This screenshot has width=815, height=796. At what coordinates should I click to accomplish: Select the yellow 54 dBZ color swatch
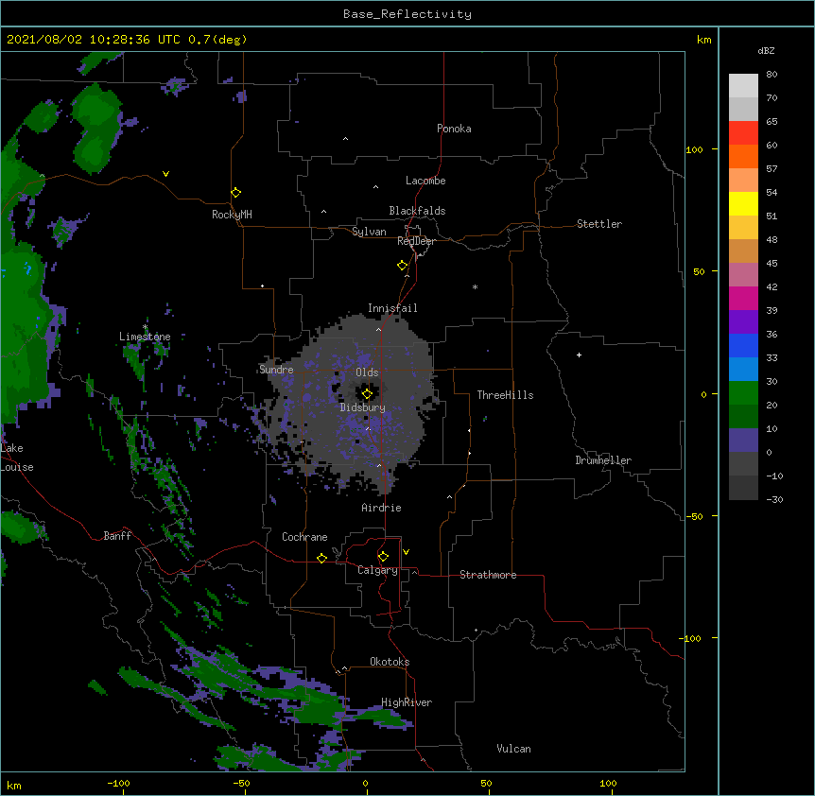[743, 203]
